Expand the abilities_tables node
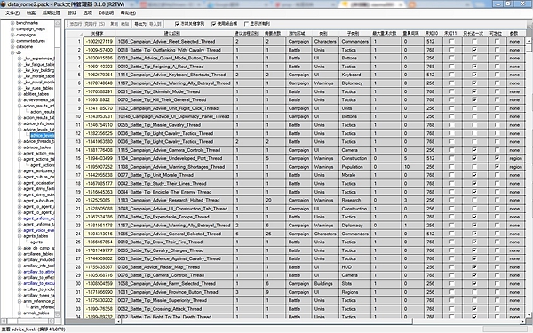The image size is (533, 333). pyautogui.click(x=20, y=94)
